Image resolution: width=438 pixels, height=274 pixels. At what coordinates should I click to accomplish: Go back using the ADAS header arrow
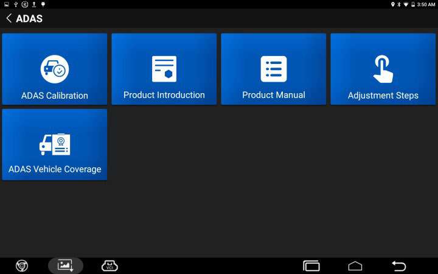(x=9, y=18)
